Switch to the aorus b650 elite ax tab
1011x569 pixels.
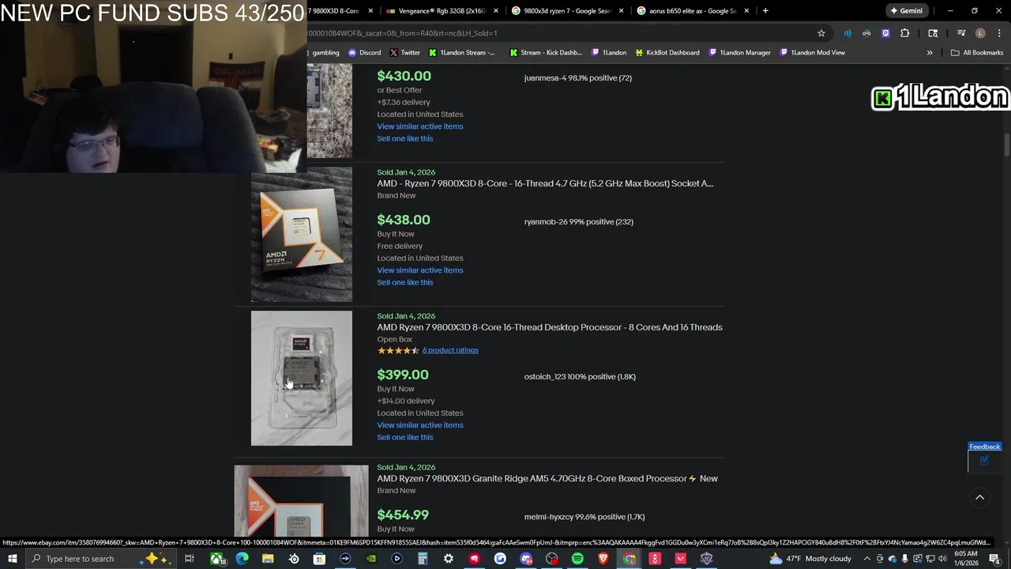tap(693, 11)
